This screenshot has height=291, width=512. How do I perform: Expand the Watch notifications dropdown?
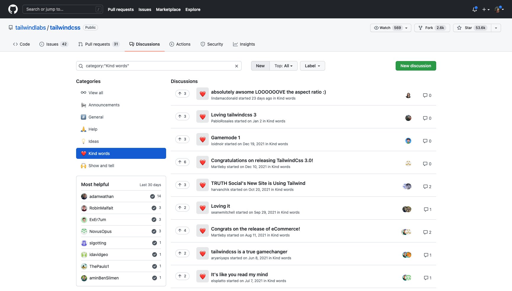[391, 28]
